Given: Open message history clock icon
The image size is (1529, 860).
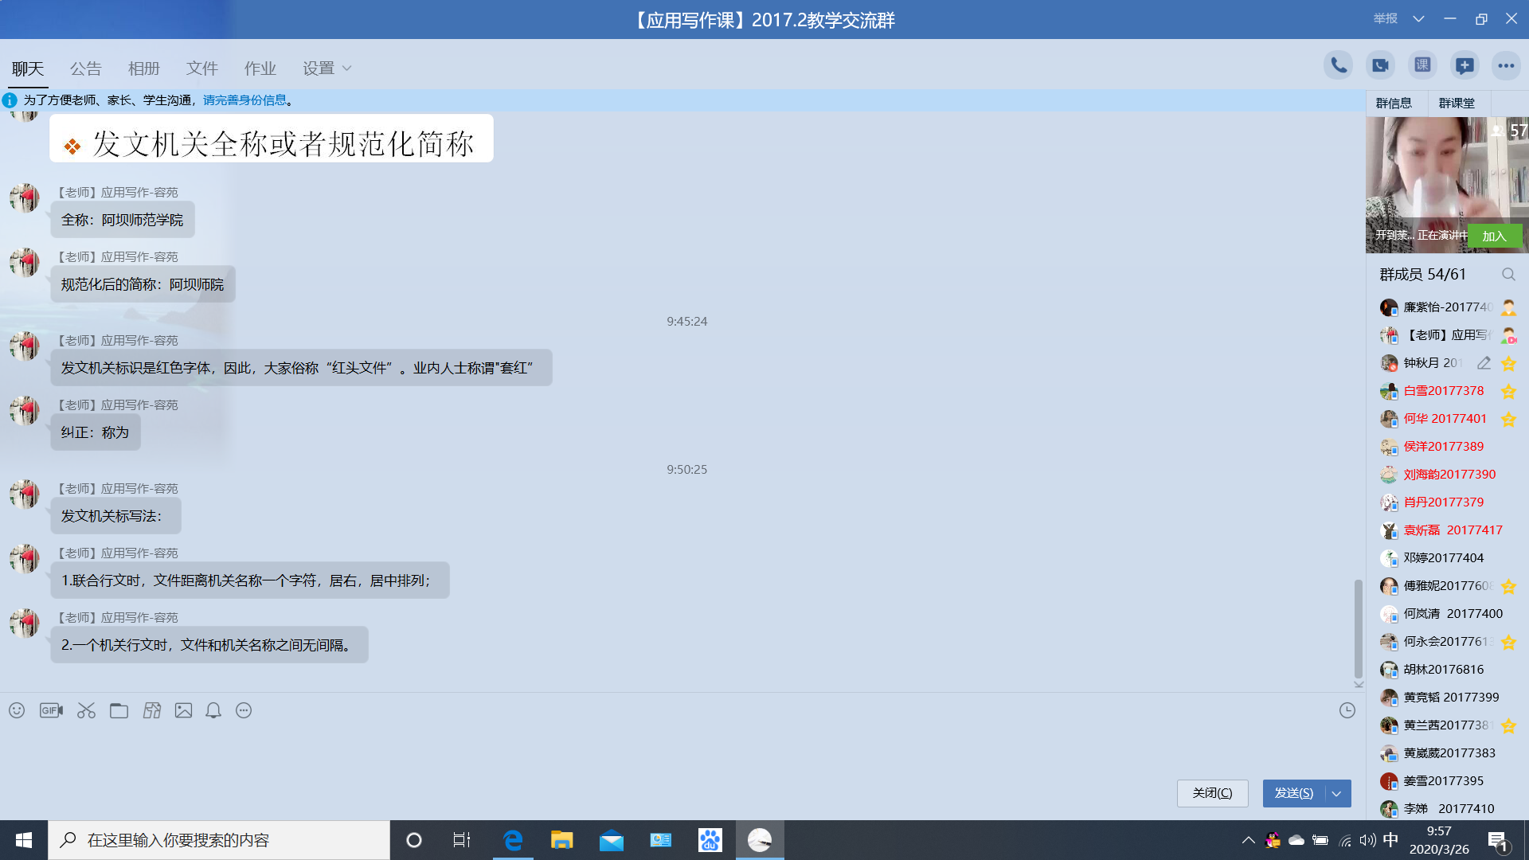Looking at the screenshot, I should [1347, 710].
